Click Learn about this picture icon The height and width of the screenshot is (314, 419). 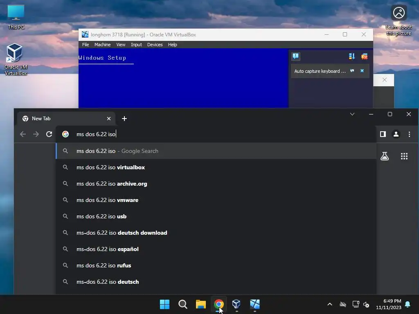click(399, 20)
